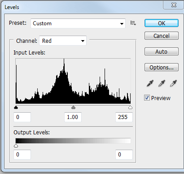Grab the white input highlight slider

pos(131,107)
